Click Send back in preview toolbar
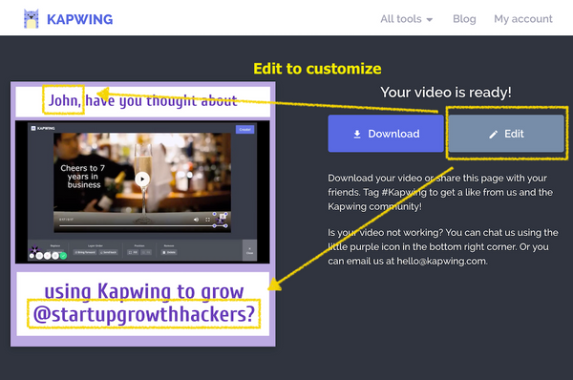The width and height of the screenshot is (573, 380). click(108, 252)
